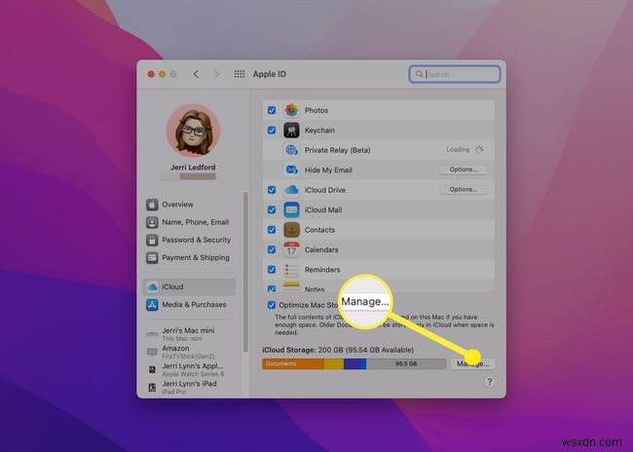Click the Keychain icon
The image size is (633, 452).
[x=291, y=131]
